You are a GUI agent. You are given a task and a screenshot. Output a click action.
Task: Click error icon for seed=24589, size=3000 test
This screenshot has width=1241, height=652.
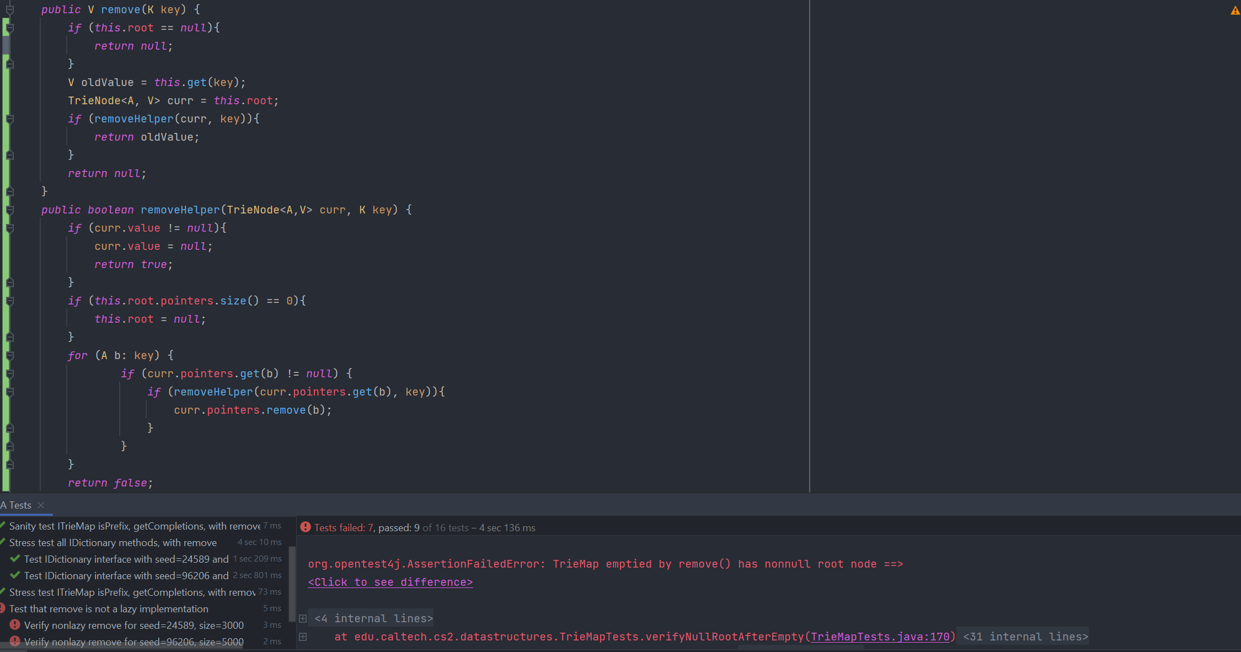click(15, 625)
